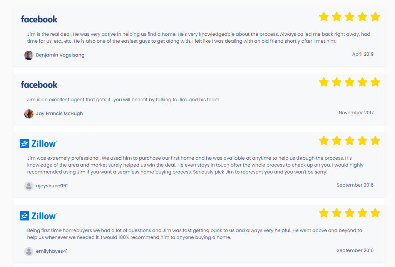395x267 pixels.
Task: Click the default avatar beside ajeyshune051
Action: (29, 186)
